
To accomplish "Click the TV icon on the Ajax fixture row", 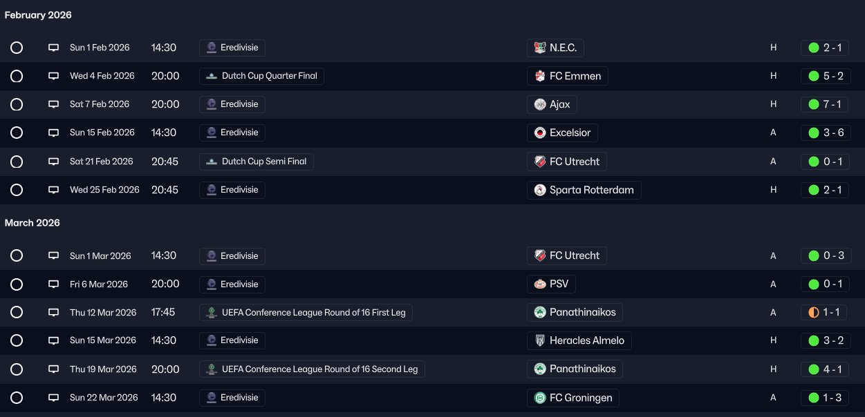I will 53,105.
